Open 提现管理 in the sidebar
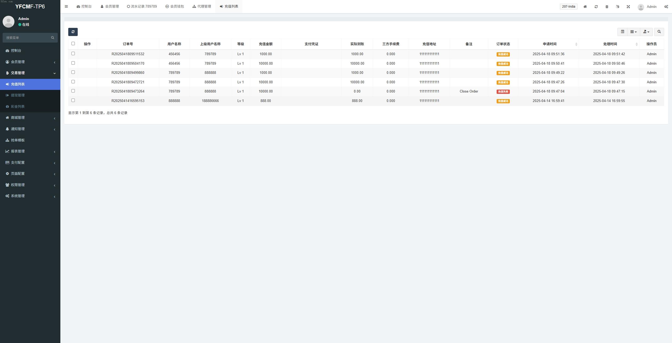Image resolution: width=672 pixels, height=343 pixels. pos(18,95)
